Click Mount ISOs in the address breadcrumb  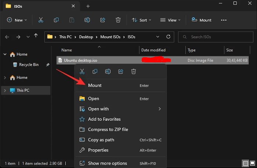(110, 37)
